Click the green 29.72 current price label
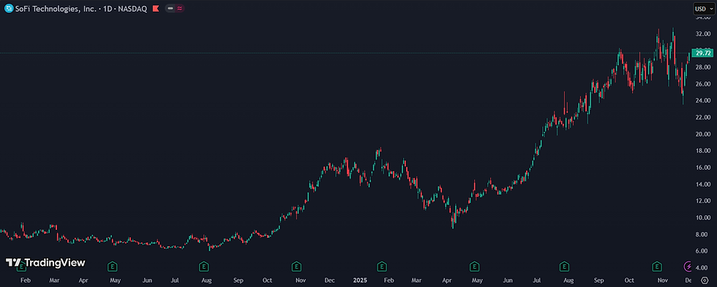 coord(703,53)
